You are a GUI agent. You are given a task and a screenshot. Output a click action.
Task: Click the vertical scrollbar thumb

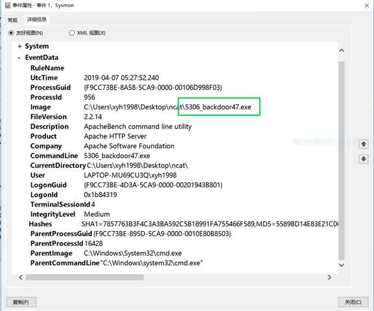[x=342, y=161]
